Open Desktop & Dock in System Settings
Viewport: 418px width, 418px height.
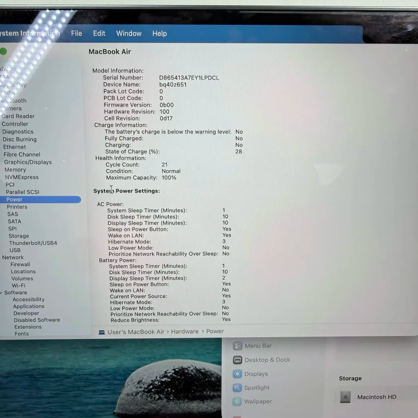(x=267, y=360)
